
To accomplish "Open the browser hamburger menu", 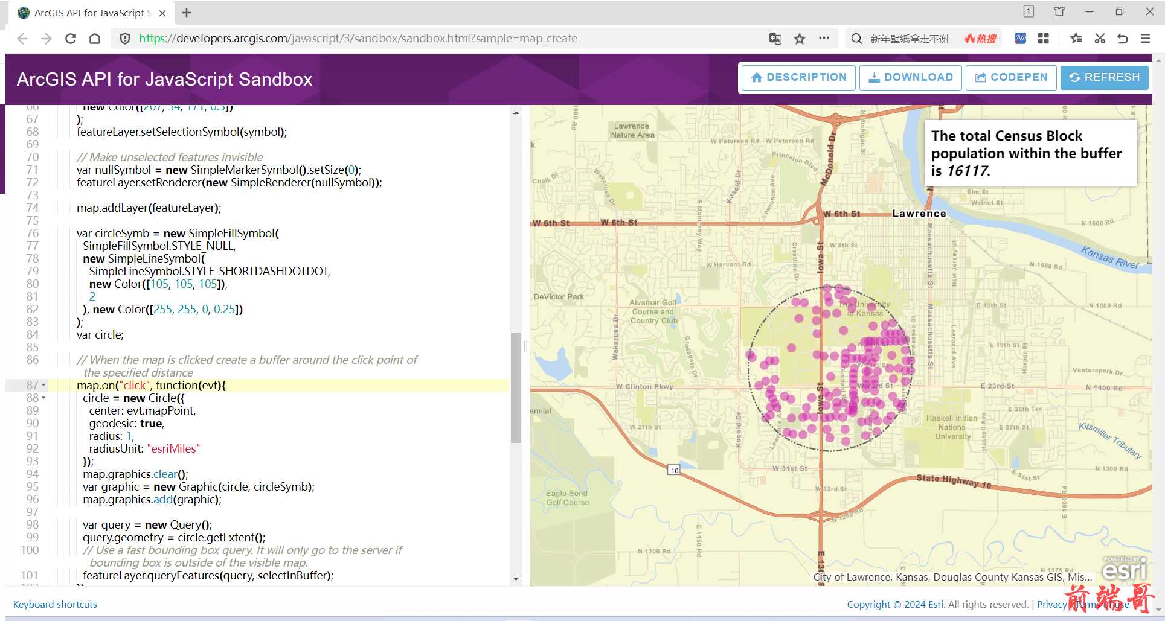I will click(x=1145, y=39).
